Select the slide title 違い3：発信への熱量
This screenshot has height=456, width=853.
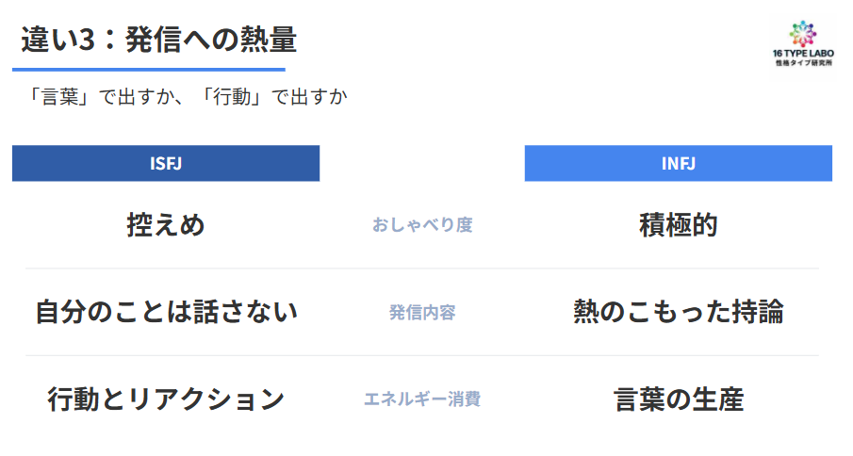pos(158,40)
